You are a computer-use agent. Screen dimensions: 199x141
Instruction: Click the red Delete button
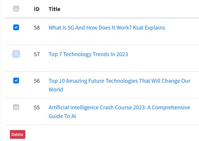tap(18, 134)
